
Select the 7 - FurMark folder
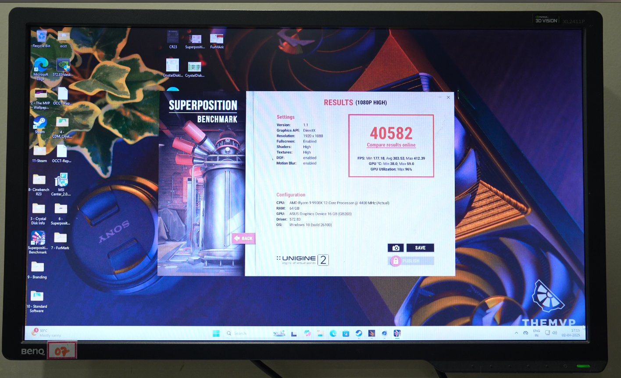pyautogui.click(x=60, y=241)
